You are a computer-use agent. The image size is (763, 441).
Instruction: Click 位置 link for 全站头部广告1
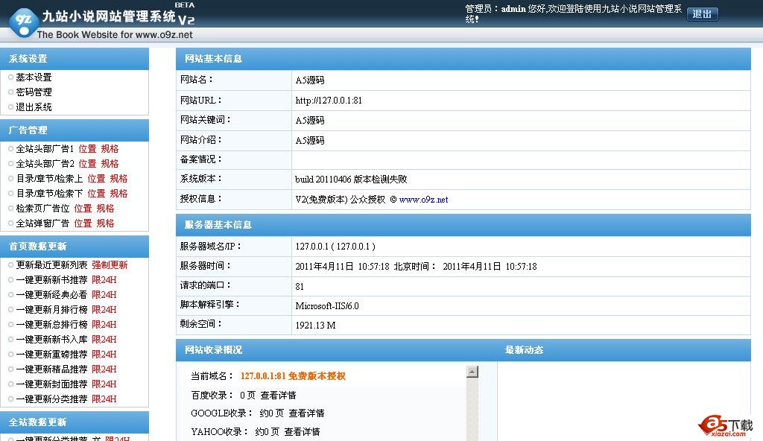point(88,149)
